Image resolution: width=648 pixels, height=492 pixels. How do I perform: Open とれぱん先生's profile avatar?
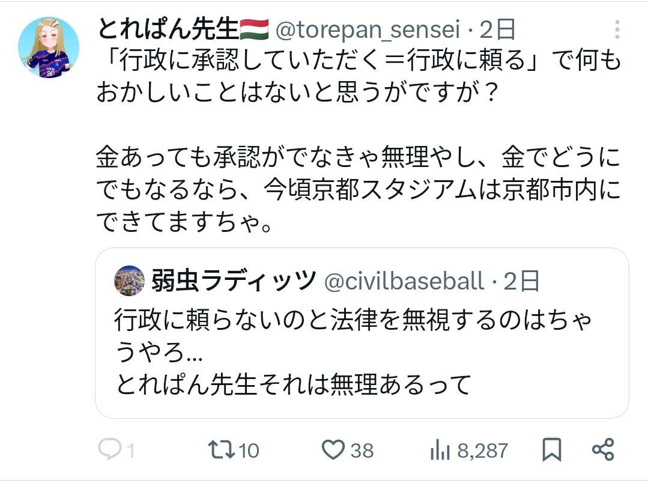click(x=49, y=47)
